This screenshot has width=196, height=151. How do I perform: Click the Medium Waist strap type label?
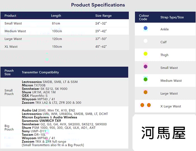point(171,81)
